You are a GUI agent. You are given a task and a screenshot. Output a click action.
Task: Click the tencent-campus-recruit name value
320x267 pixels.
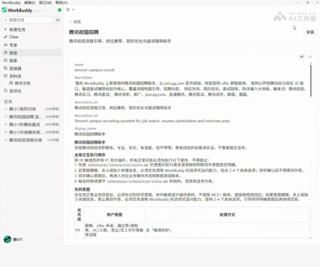95,70
